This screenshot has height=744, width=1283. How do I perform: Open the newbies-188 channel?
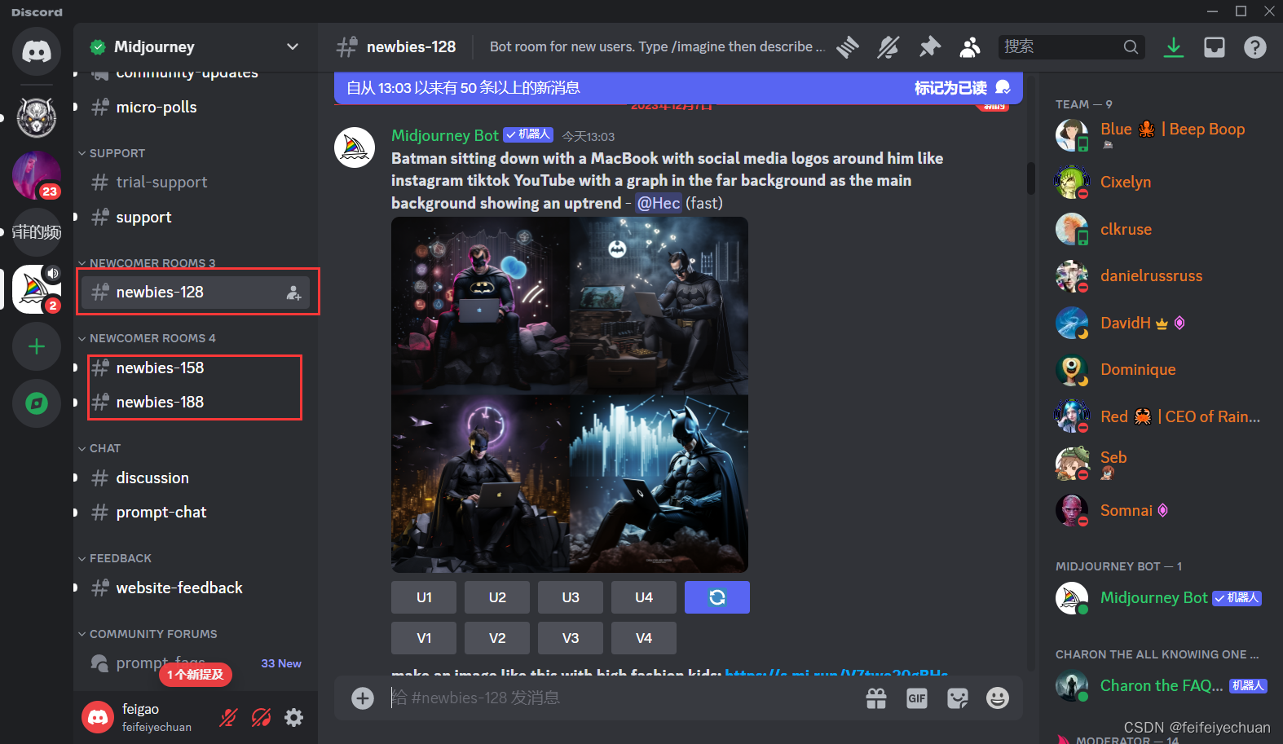194,402
